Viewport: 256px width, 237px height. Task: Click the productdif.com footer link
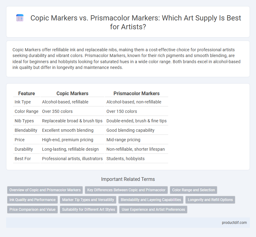click(234, 223)
